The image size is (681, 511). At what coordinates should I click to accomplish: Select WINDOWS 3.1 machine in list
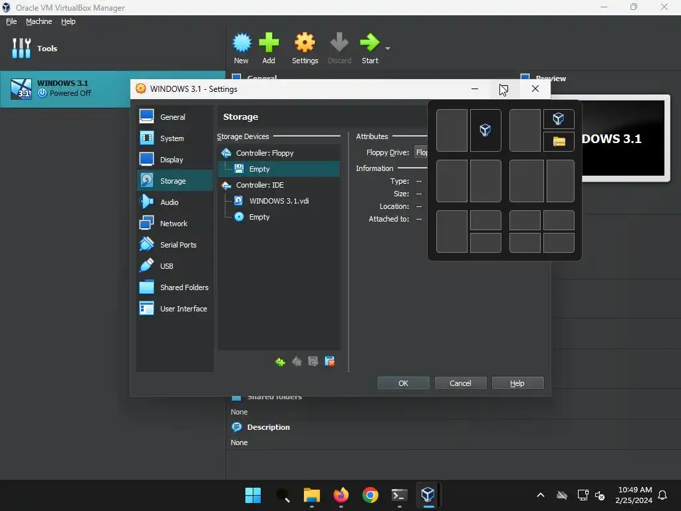coord(65,88)
